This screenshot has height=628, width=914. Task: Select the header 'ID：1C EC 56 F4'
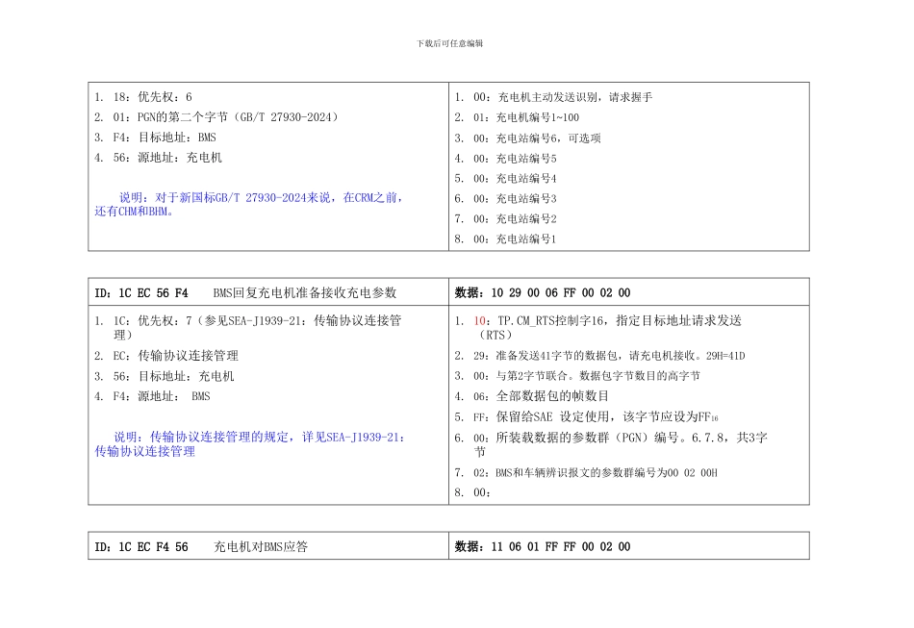click(141, 293)
